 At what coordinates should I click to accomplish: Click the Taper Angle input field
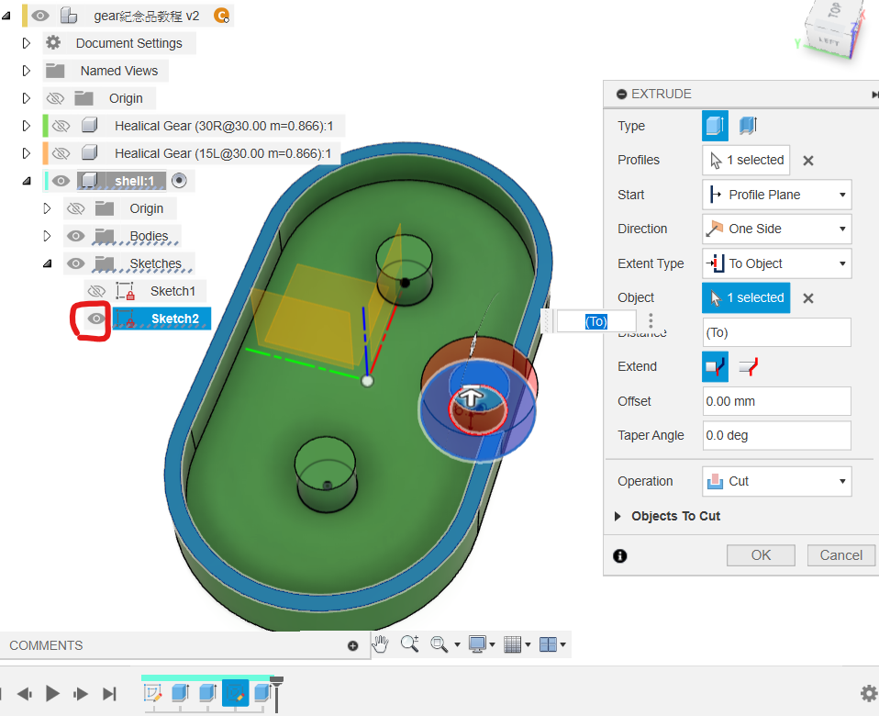[x=776, y=435]
